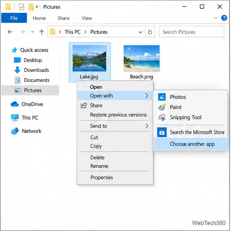Image resolution: width=231 pixels, height=231 pixels.
Task: Click the Paint palette icon
Action: coord(162,107)
